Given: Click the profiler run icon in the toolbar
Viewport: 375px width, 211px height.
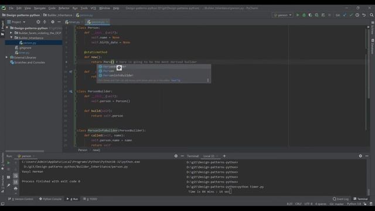Looking at the screenshot, I should [x=316, y=15].
